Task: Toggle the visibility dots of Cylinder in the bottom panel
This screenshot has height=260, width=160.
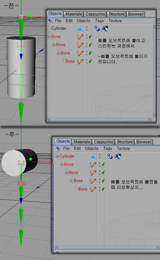Action: pos(100,156)
